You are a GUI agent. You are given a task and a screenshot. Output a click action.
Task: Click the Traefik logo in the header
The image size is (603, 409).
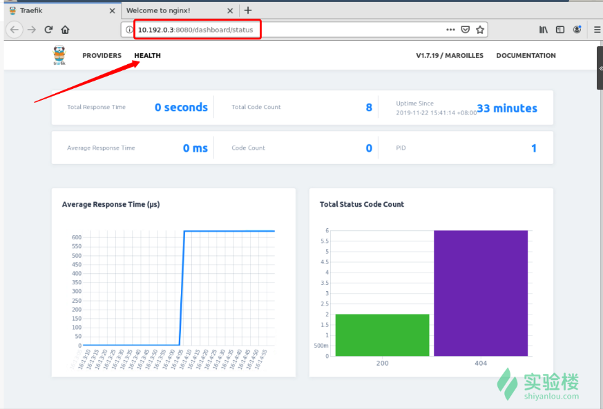[x=59, y=55]
